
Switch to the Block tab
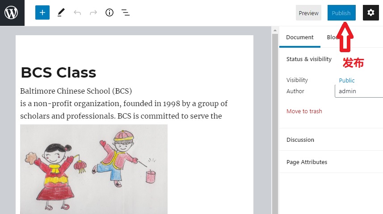[x=332, y=37]
